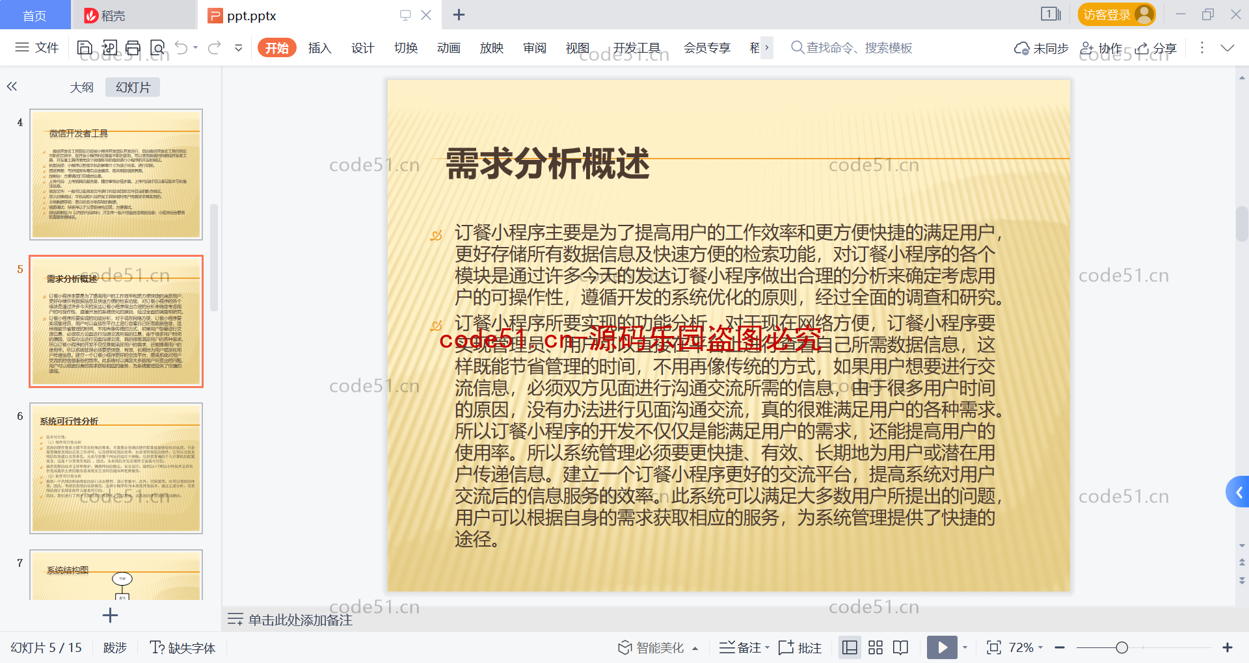Click the print preview icon
1249x663 pixels.
point(157,47)
